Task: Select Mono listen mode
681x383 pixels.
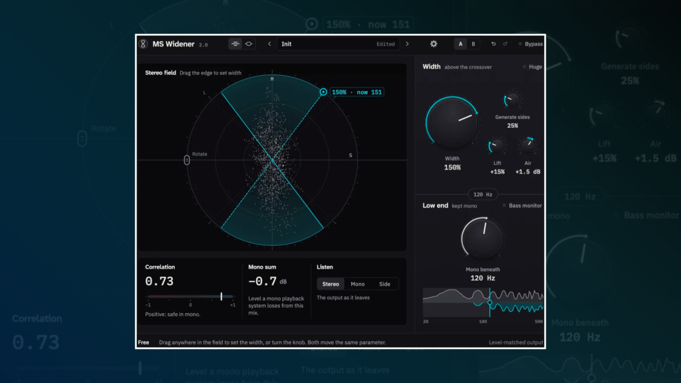Action: pos(357,284)
